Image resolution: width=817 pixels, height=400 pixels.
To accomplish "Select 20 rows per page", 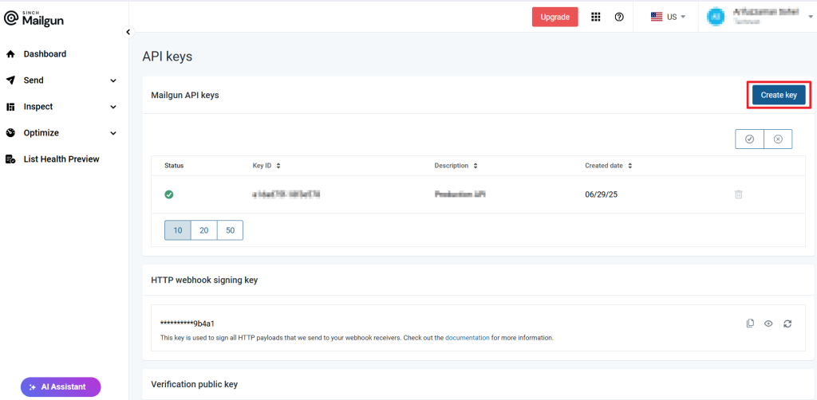I will [x=204, y=230].
